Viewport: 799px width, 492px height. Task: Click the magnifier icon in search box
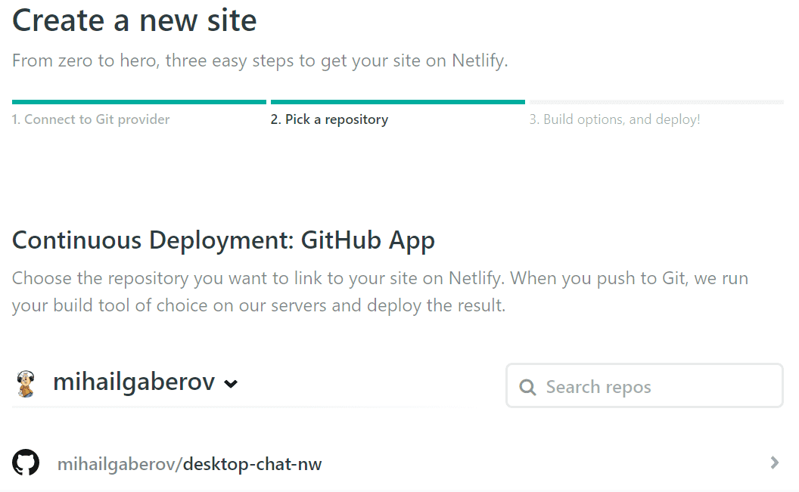(527, 387)
